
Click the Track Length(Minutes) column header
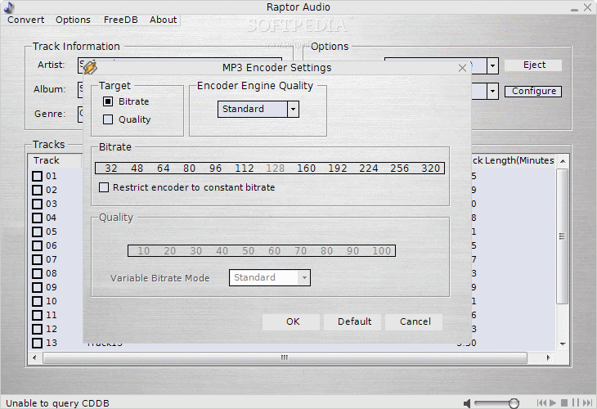[513, 160]
